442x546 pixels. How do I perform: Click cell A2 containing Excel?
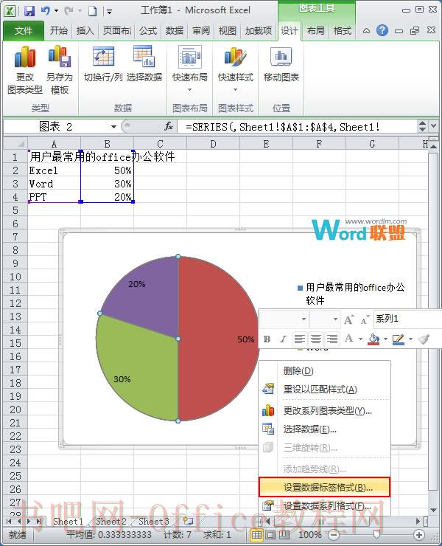pyautogui.click(x=55, y=170)
